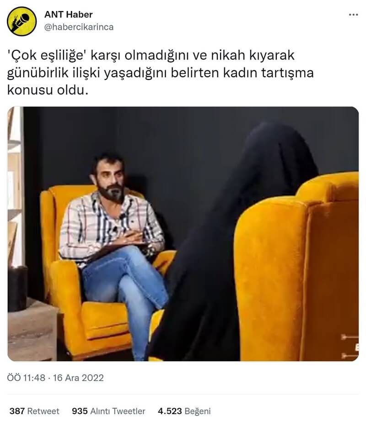Open the ÖÖ 11:48 timestamp link
The height and width of the screenshot is (421, 366).
(x=26, y=378)
